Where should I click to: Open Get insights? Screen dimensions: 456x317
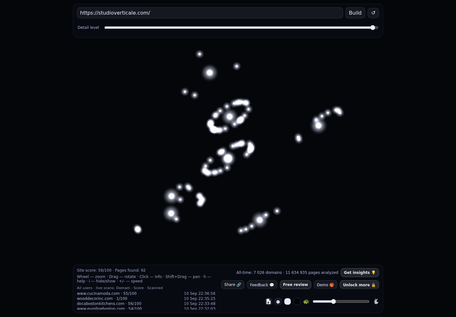(x=360, y=273)
